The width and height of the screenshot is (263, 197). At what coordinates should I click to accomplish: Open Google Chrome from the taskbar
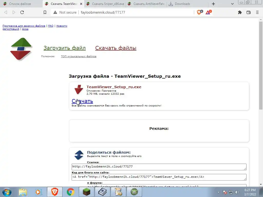click(x=70, y=192)
